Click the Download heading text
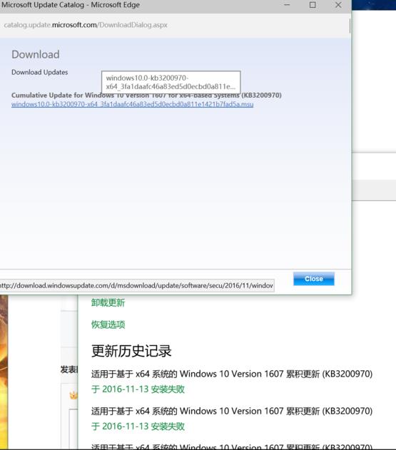Viewport: 396px width, 450px height. tap(36, 54)
